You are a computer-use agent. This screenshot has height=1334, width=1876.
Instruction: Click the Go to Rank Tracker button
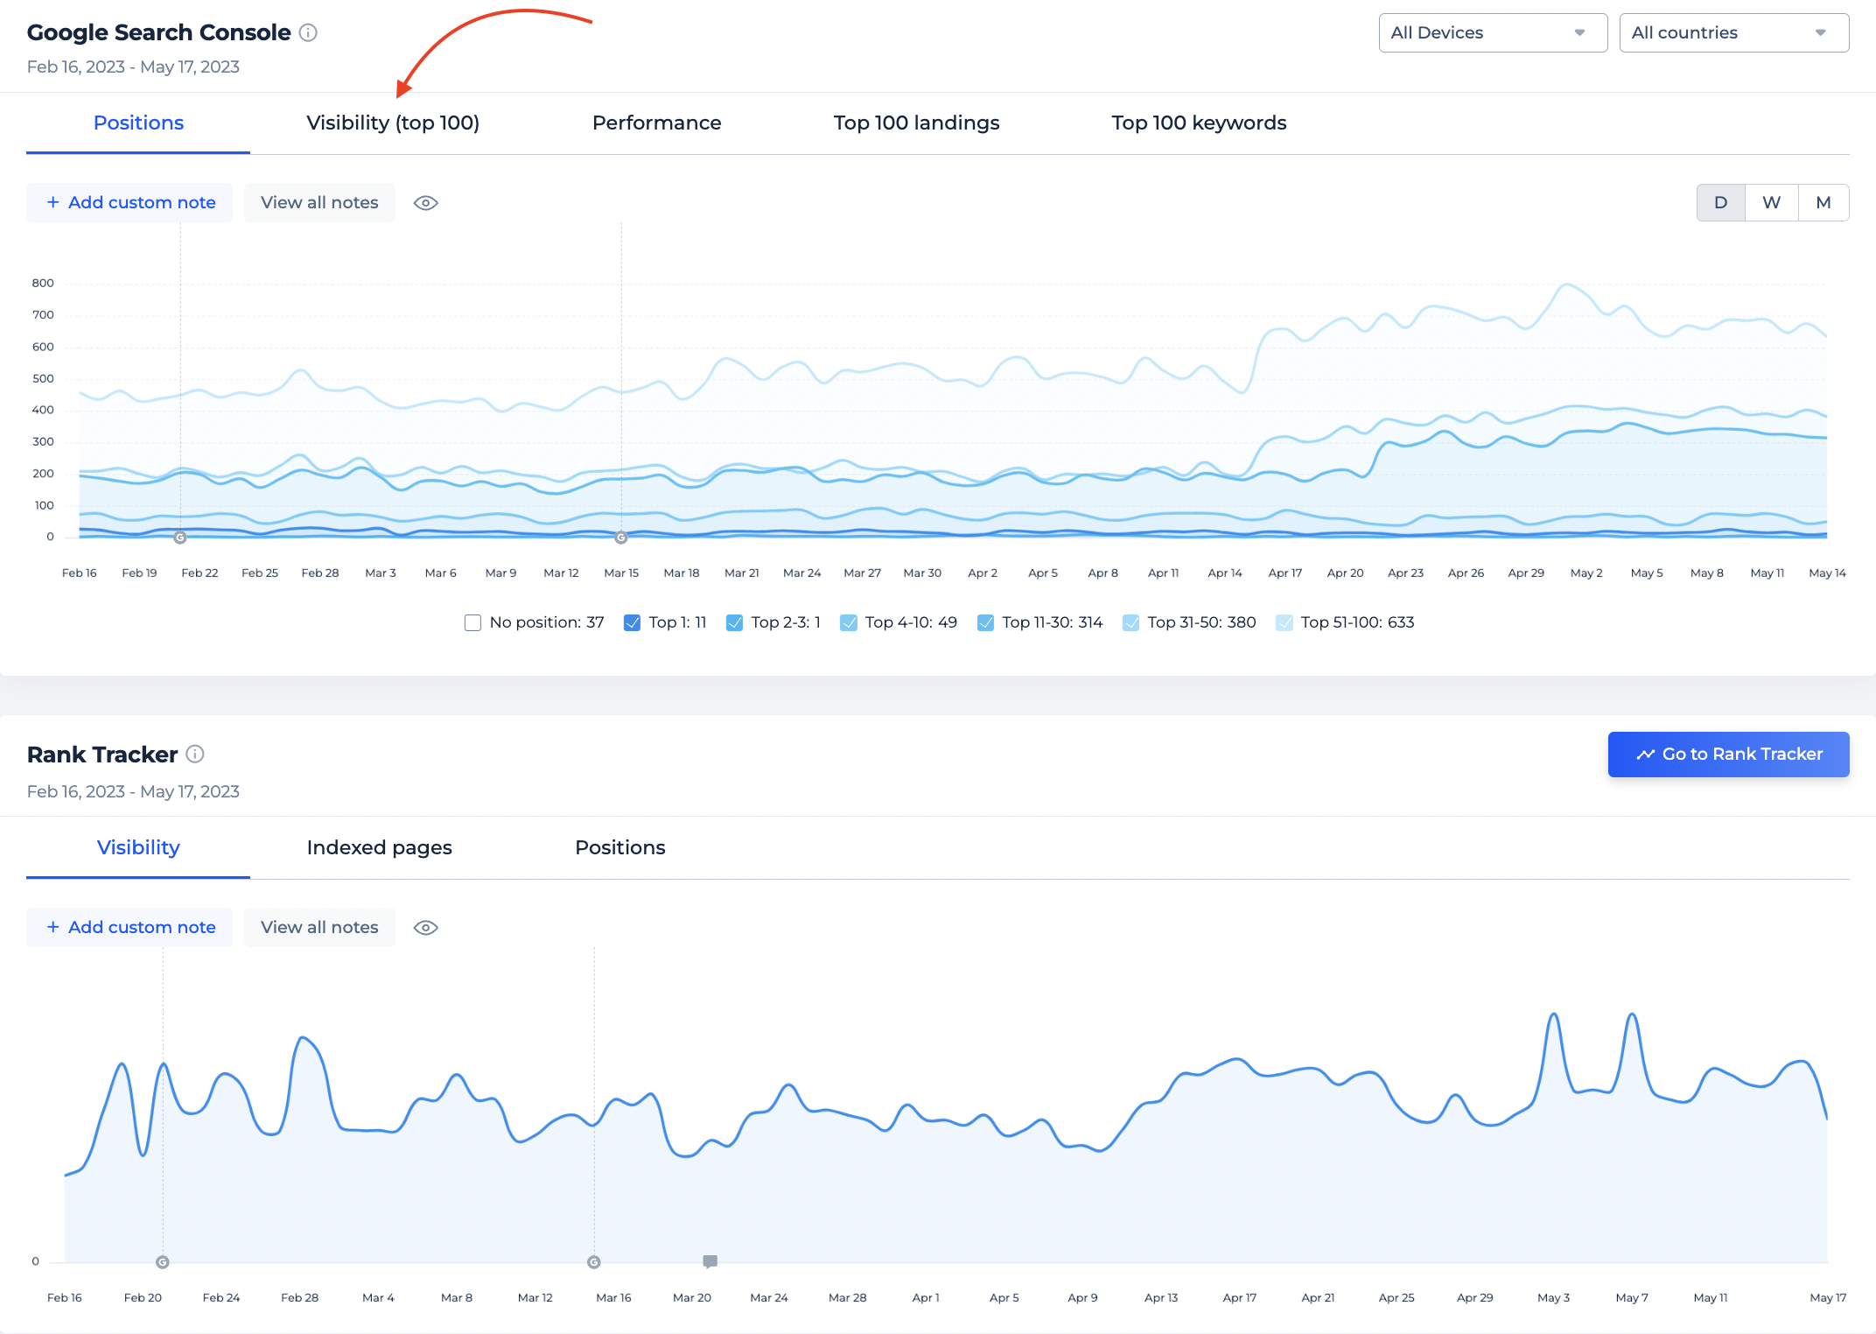coord(1728,755)
